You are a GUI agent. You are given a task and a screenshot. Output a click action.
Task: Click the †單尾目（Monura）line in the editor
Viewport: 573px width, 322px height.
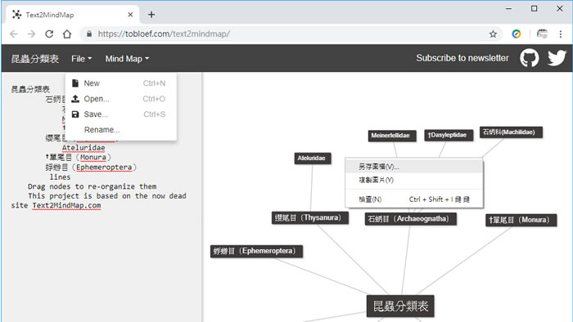click(78, 157)
